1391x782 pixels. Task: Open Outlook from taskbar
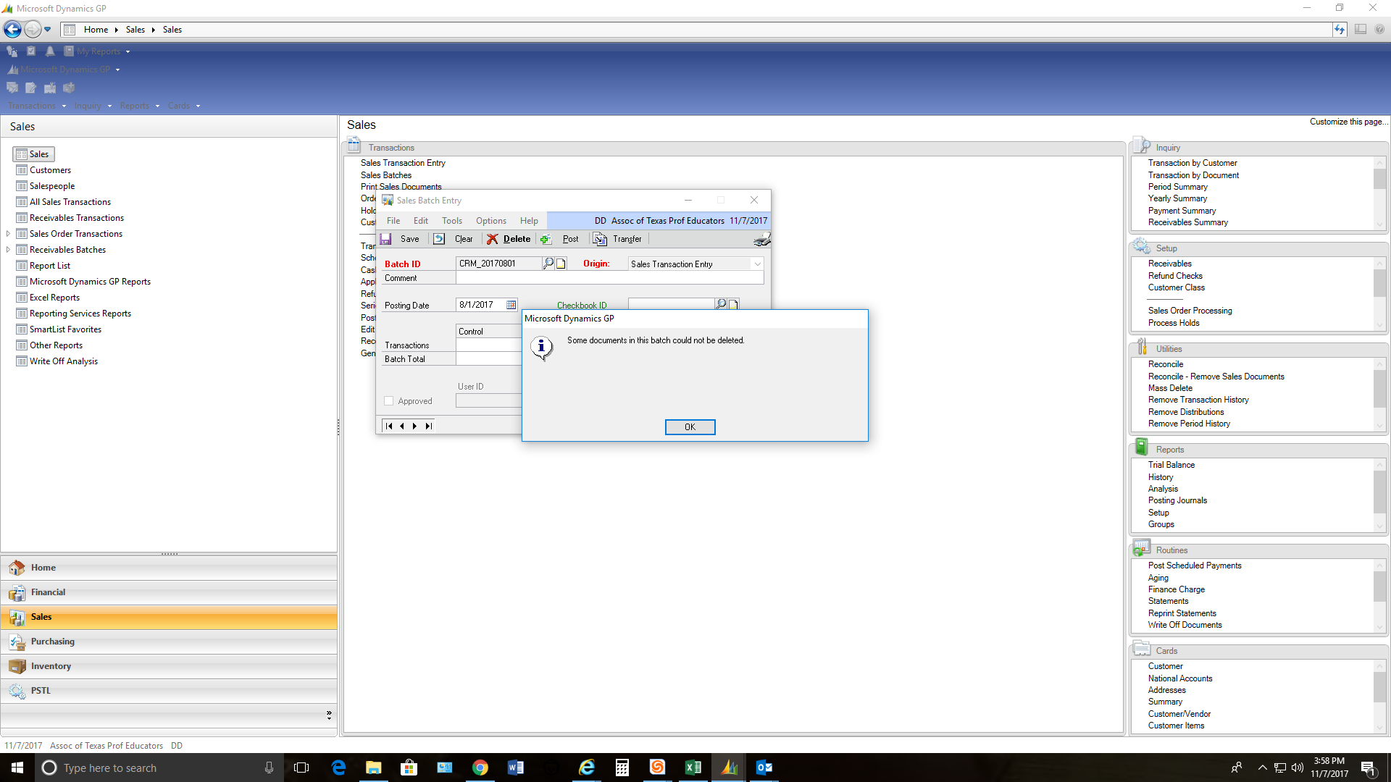point(764,768)
